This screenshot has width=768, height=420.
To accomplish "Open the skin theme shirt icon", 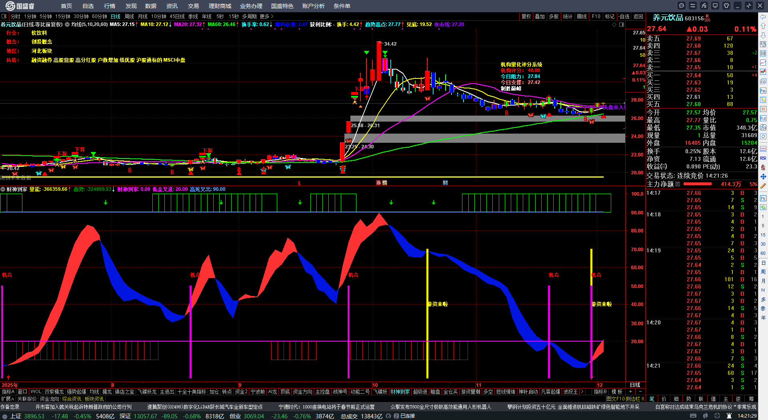I will tap(726, 6).
